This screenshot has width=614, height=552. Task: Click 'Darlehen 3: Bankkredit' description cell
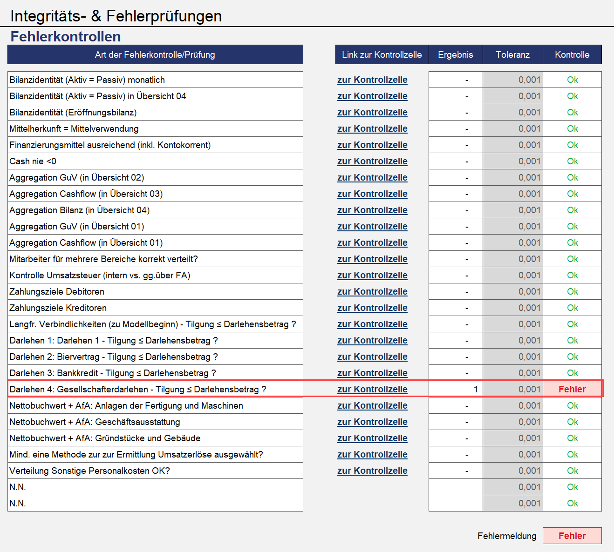(x=155, y=373)
